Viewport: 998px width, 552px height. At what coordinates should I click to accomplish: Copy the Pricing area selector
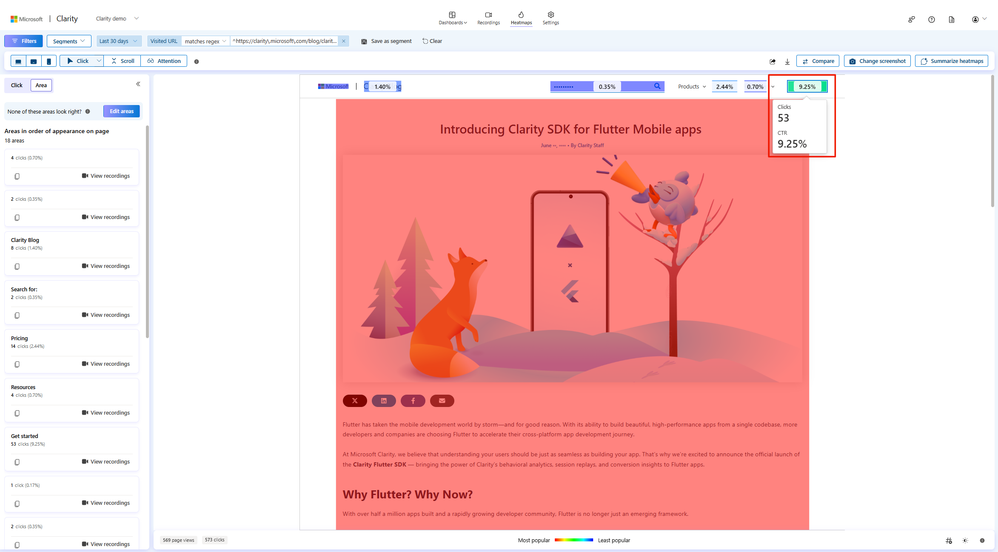pyautogui.click(x=17, y=364)
